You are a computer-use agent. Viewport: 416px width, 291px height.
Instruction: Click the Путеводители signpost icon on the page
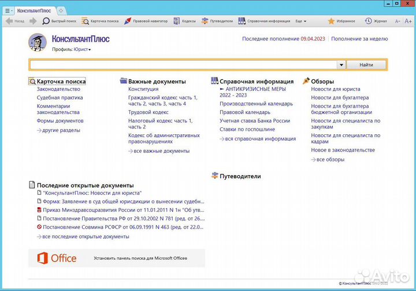click(x=214, y=176)
